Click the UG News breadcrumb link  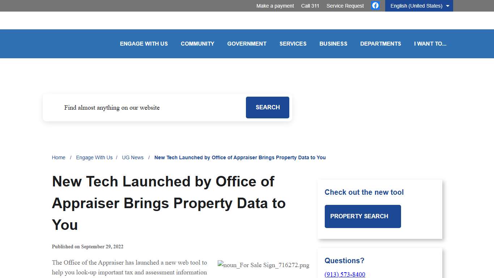pos(132,157)
